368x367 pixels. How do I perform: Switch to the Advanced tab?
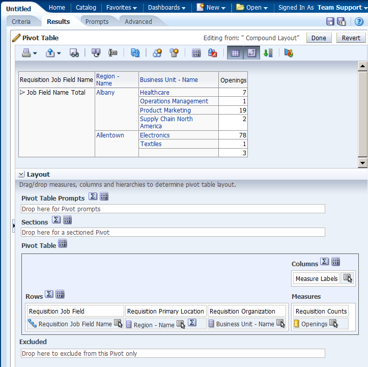pos(138,21)
